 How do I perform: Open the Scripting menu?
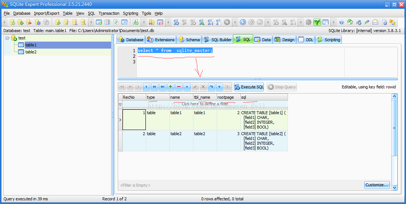[x=131, y=13]
